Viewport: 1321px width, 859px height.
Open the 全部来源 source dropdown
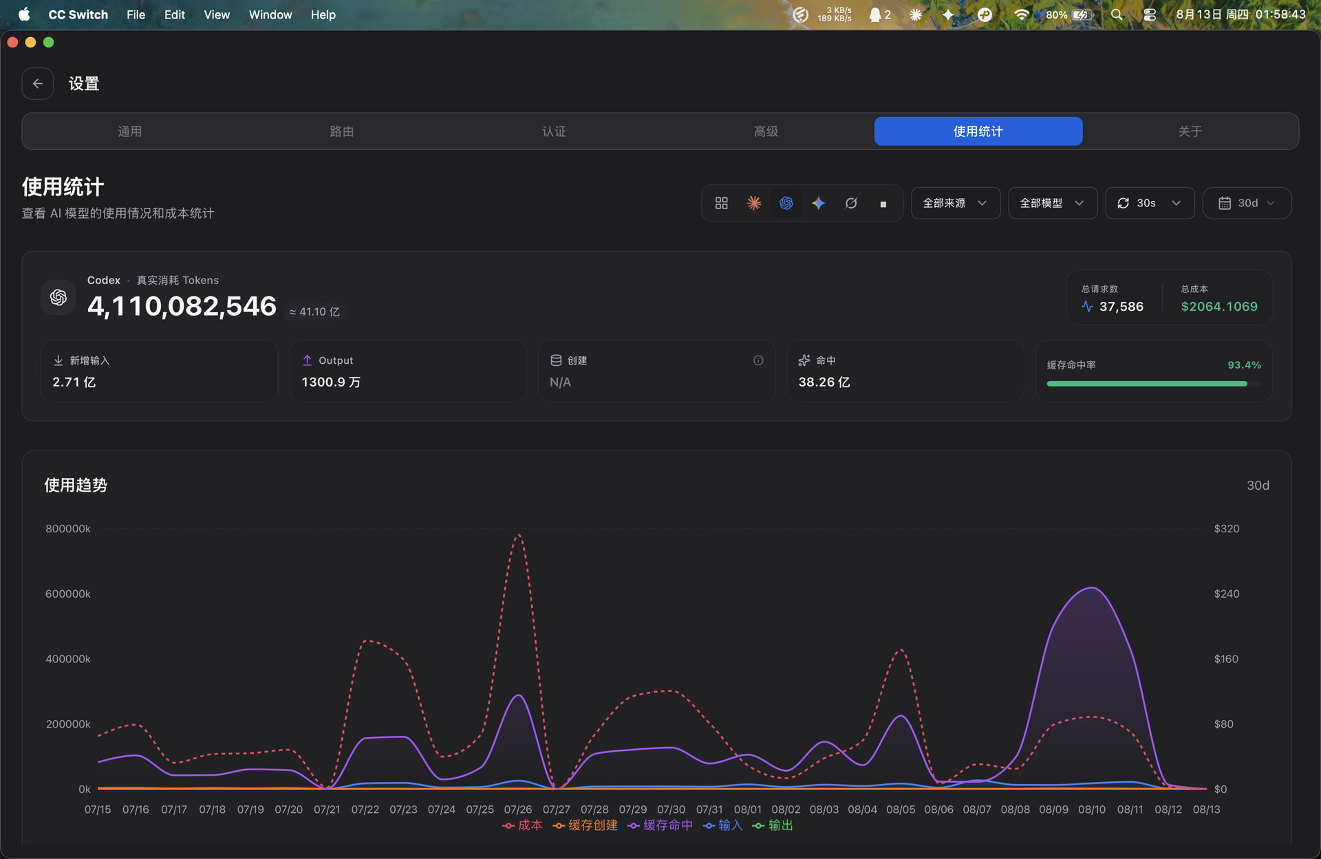(x=956, y=203)
